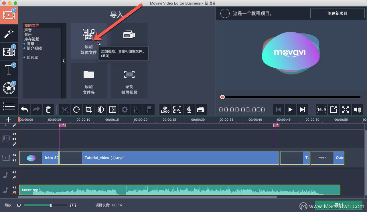
Task: Hide the main video track with eye
Action: click(x=14, y=155)
